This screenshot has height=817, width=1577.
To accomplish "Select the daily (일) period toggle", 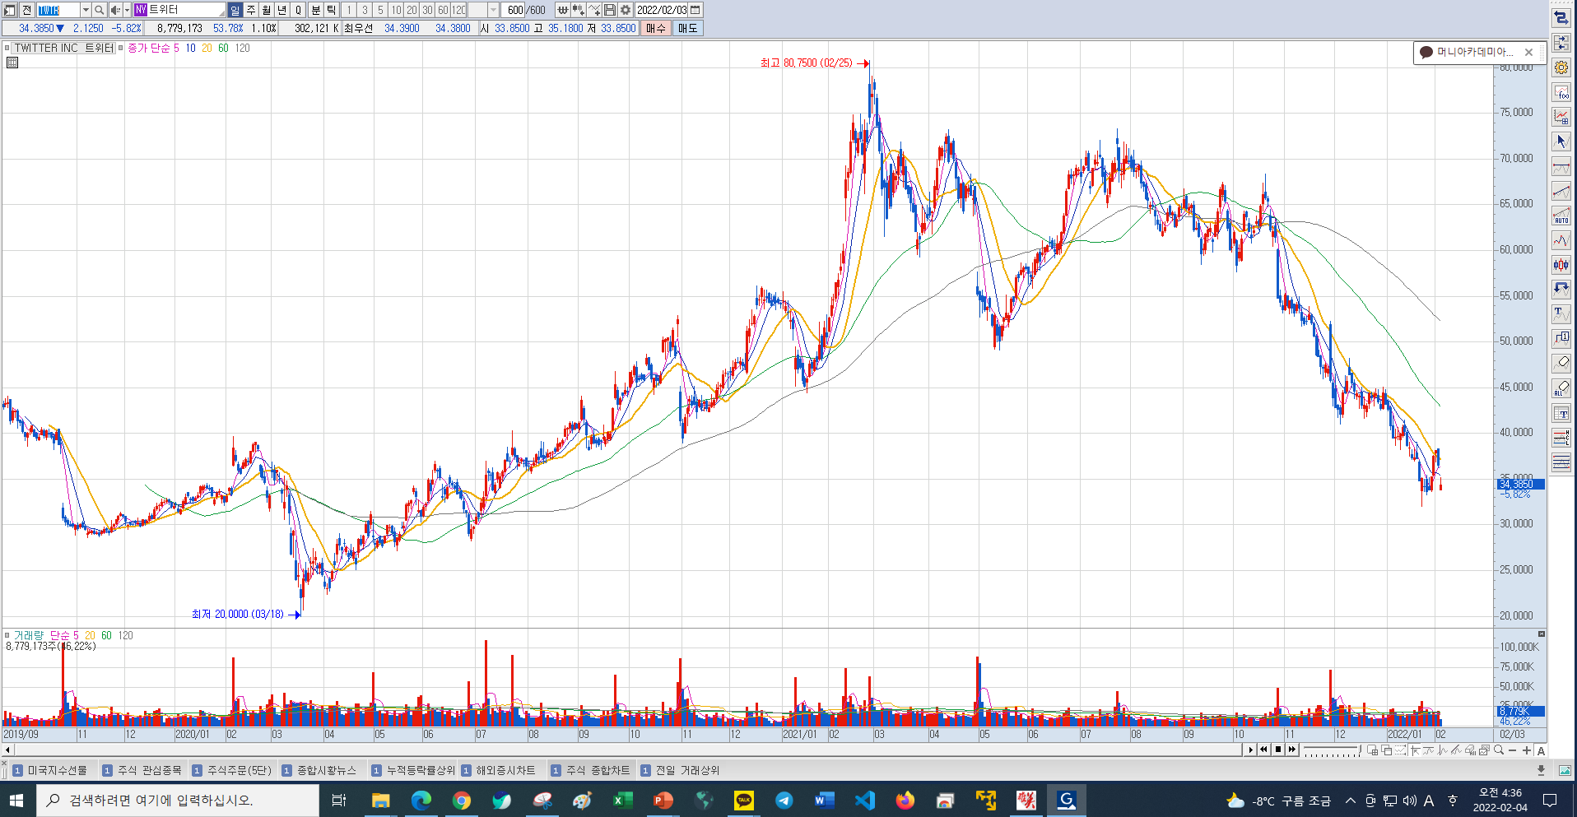I will click(x=235, y=10).
